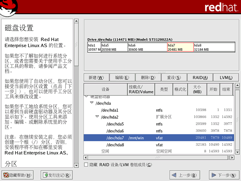Click hda6 block in the drive diagram

tap(147, 47)
